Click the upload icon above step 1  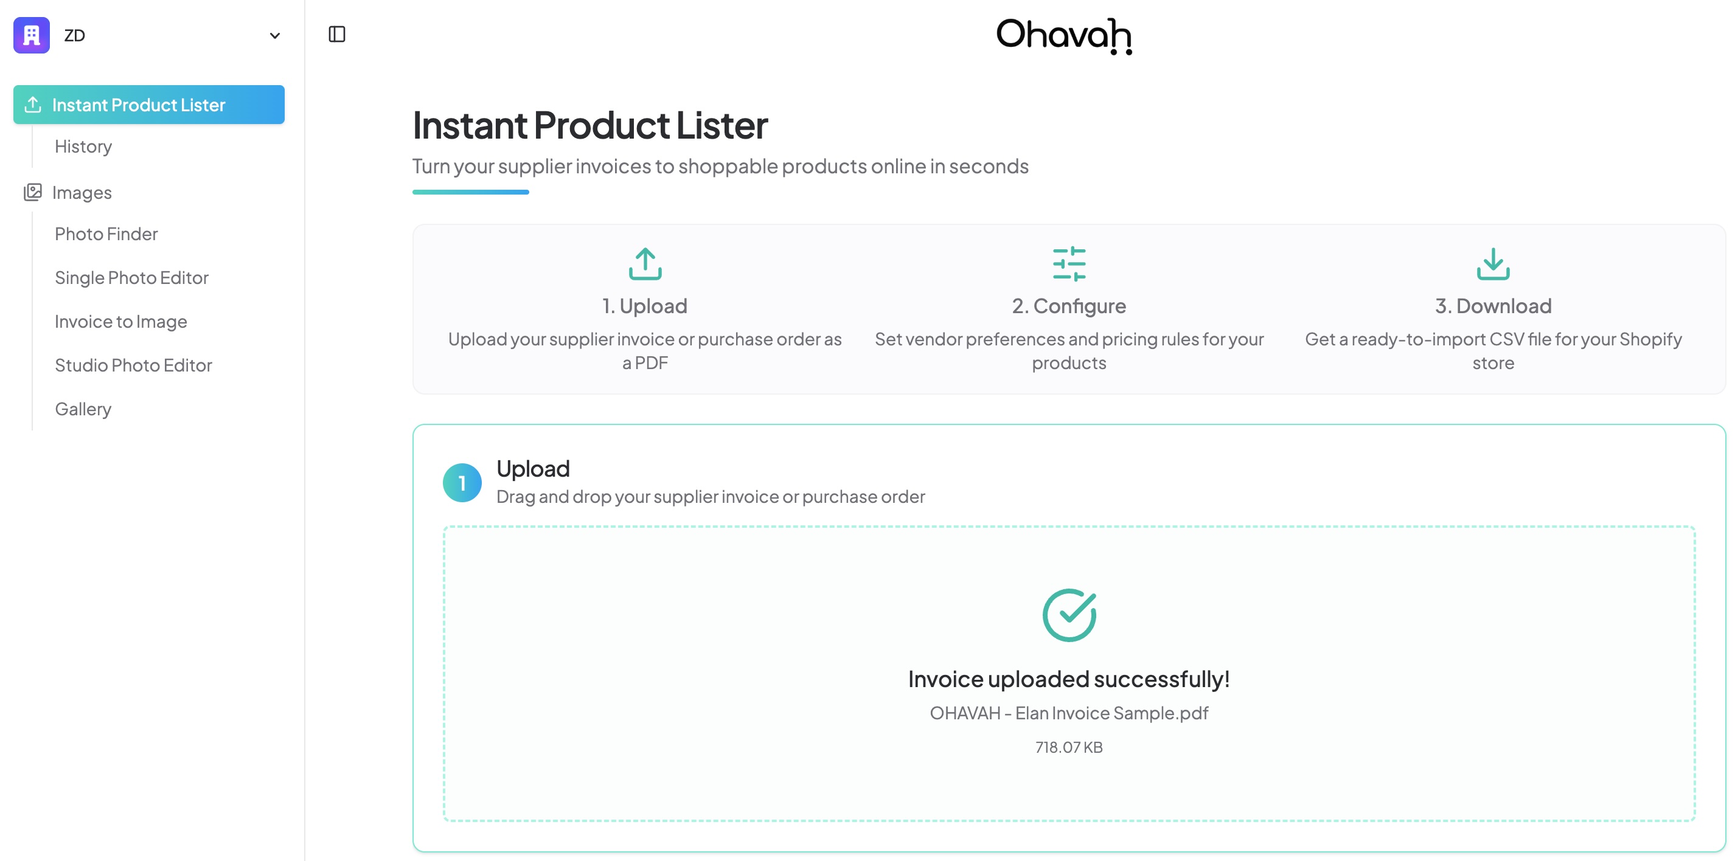pos(645,264)
